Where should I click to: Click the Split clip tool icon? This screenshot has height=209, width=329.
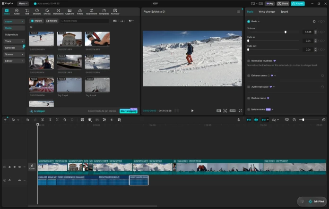point(43,120)
